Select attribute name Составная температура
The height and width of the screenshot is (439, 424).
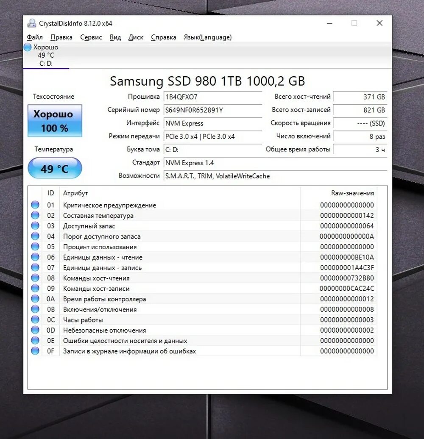(x=98, y=216)
